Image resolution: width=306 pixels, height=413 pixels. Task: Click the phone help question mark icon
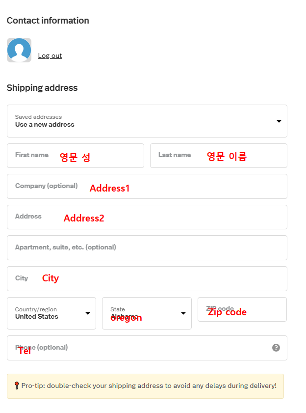click(276, 348)
